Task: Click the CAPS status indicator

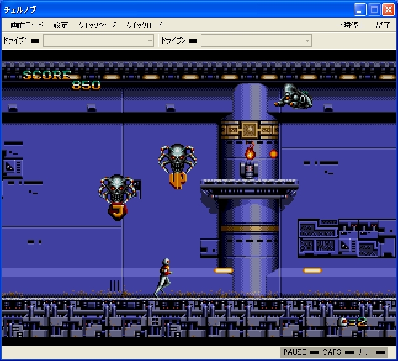Action: point(331,352)
